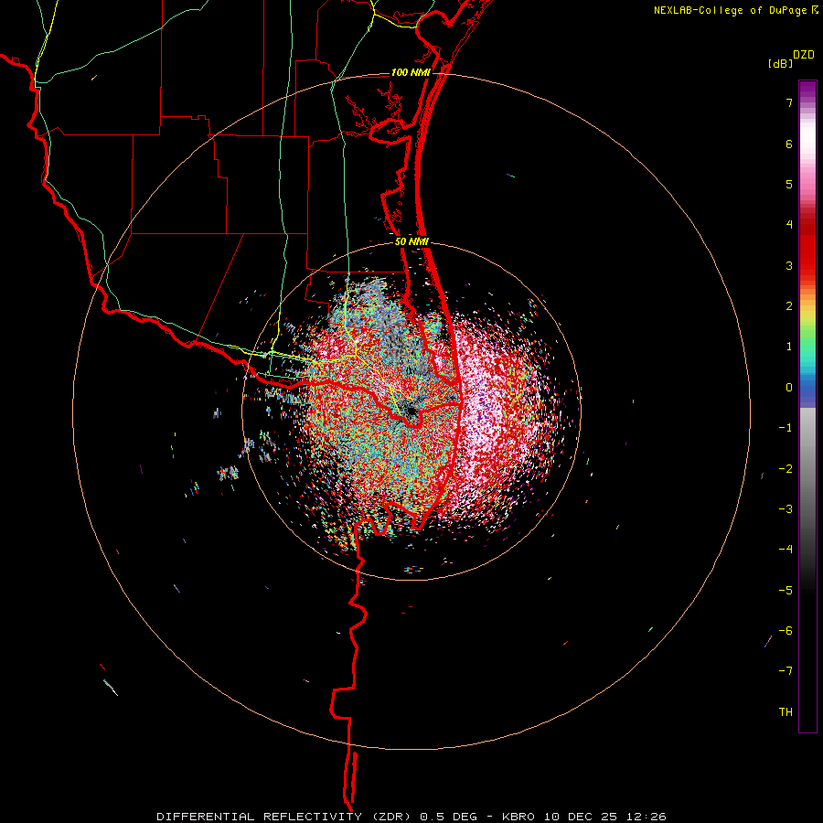Click the DIFFERENTIAL REFLECTIVITY (ZDR) caption text
The image size is (823, 823).
(x=285, y=817)
